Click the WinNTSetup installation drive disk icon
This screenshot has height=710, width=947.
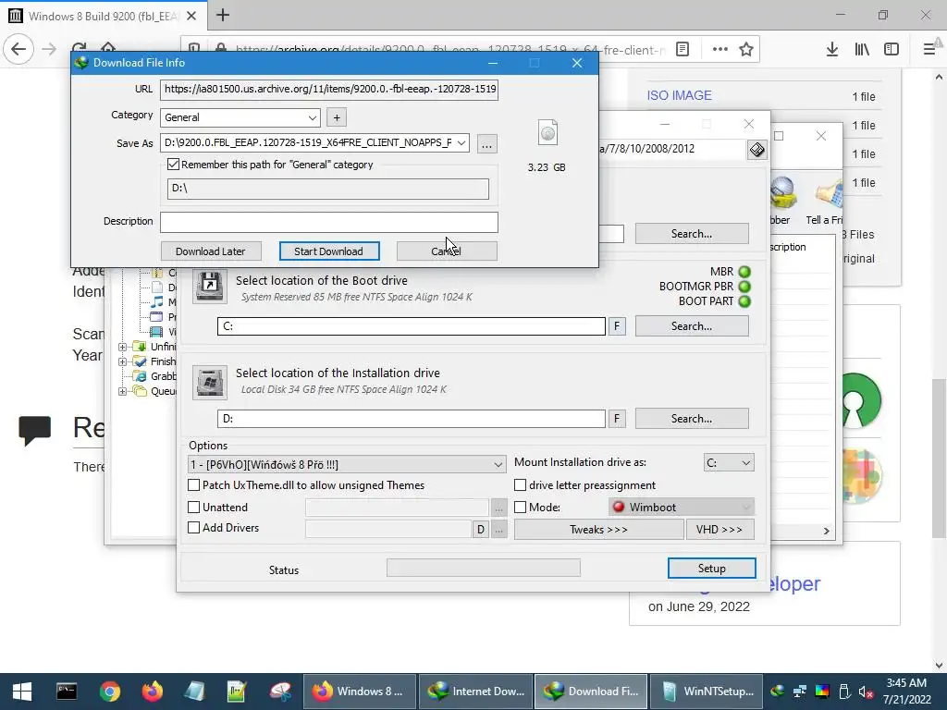(210, 382)
